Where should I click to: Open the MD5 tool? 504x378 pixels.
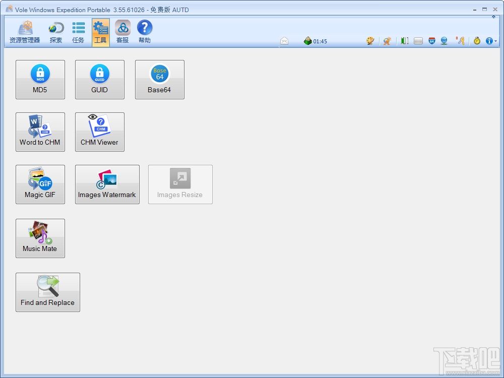(x=40, y=80)
